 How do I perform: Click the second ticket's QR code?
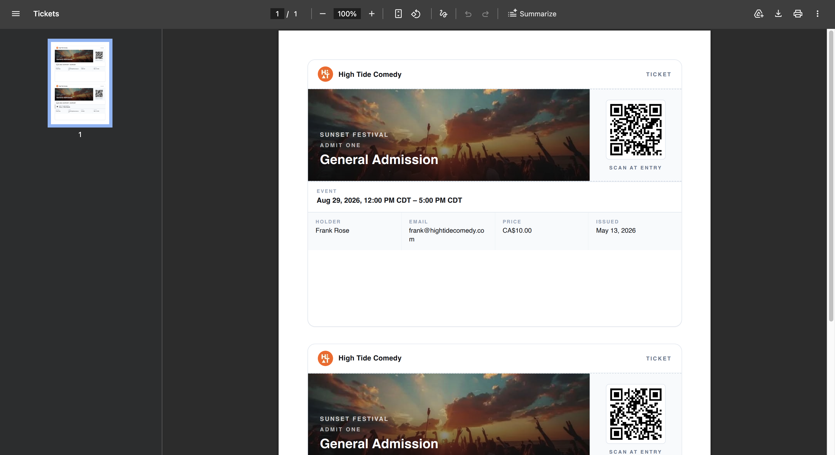click(635, 414)
